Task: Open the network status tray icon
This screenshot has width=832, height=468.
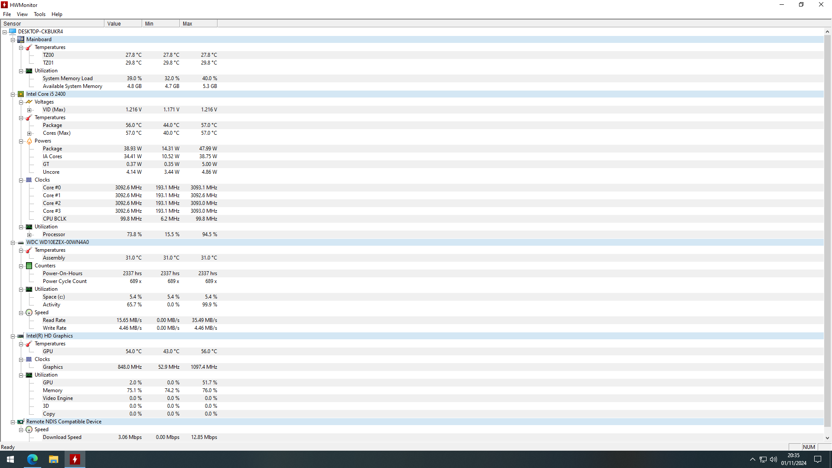Action: click(763, 459)
